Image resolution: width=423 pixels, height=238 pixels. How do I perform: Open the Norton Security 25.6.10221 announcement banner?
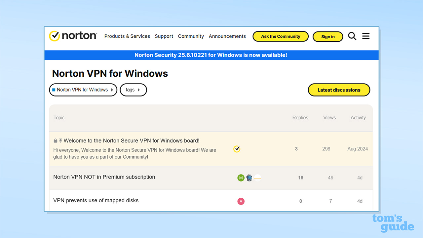pyautogui.click(x=211, y=55)
